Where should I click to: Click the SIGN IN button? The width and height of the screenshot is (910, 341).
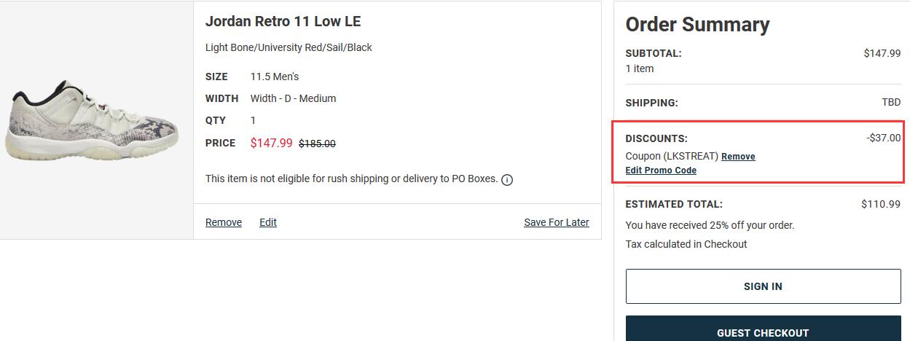pos(763,286)
